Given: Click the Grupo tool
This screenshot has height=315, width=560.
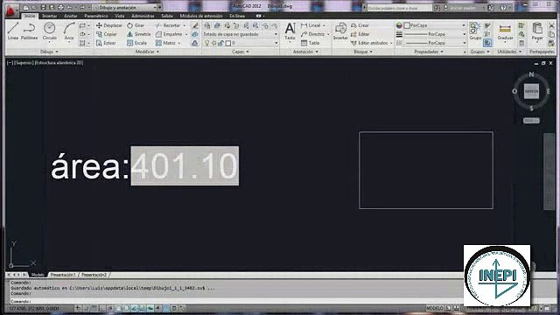Looking at the screenshot, I should pos(475,31).
